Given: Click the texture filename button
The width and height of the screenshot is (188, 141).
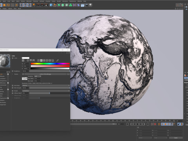Looking at the screenshot, I should click(45, 74).
